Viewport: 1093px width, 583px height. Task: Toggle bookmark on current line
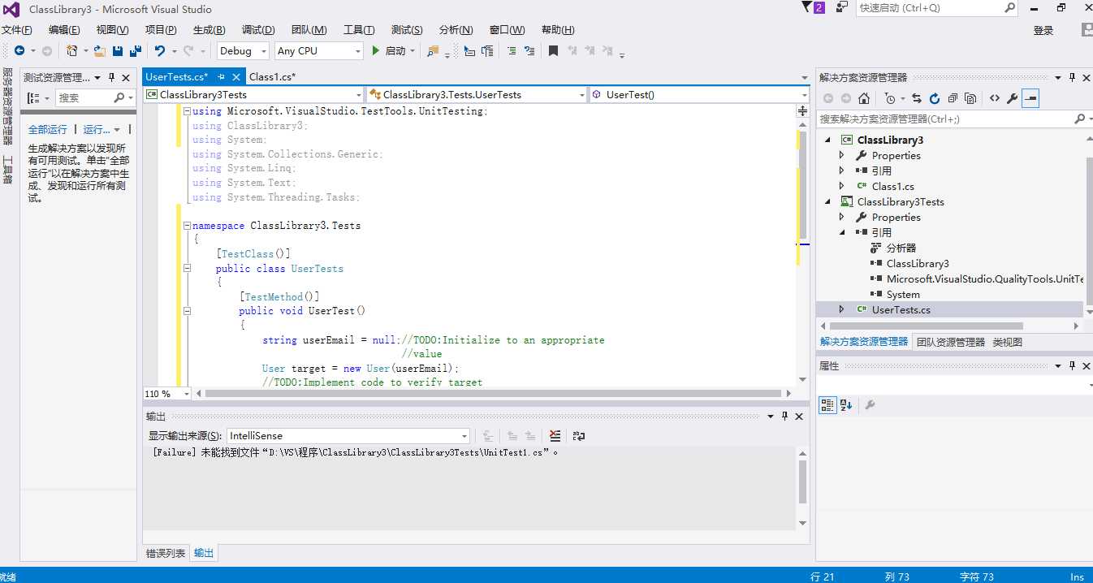553,50
